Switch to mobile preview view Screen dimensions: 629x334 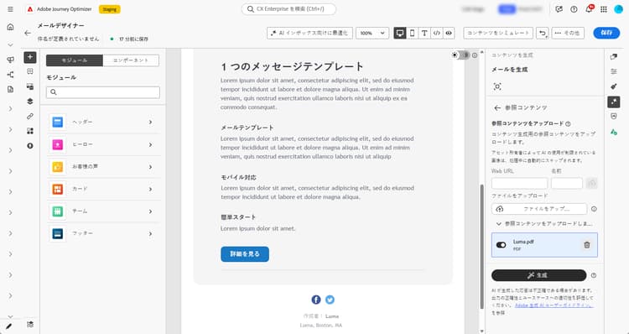click(412, 33)
